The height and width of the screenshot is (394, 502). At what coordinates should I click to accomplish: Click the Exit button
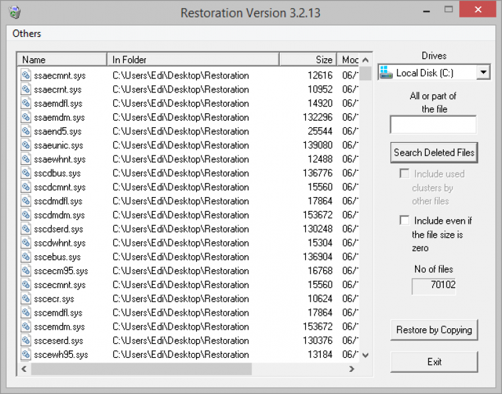(x=434, y=362)
